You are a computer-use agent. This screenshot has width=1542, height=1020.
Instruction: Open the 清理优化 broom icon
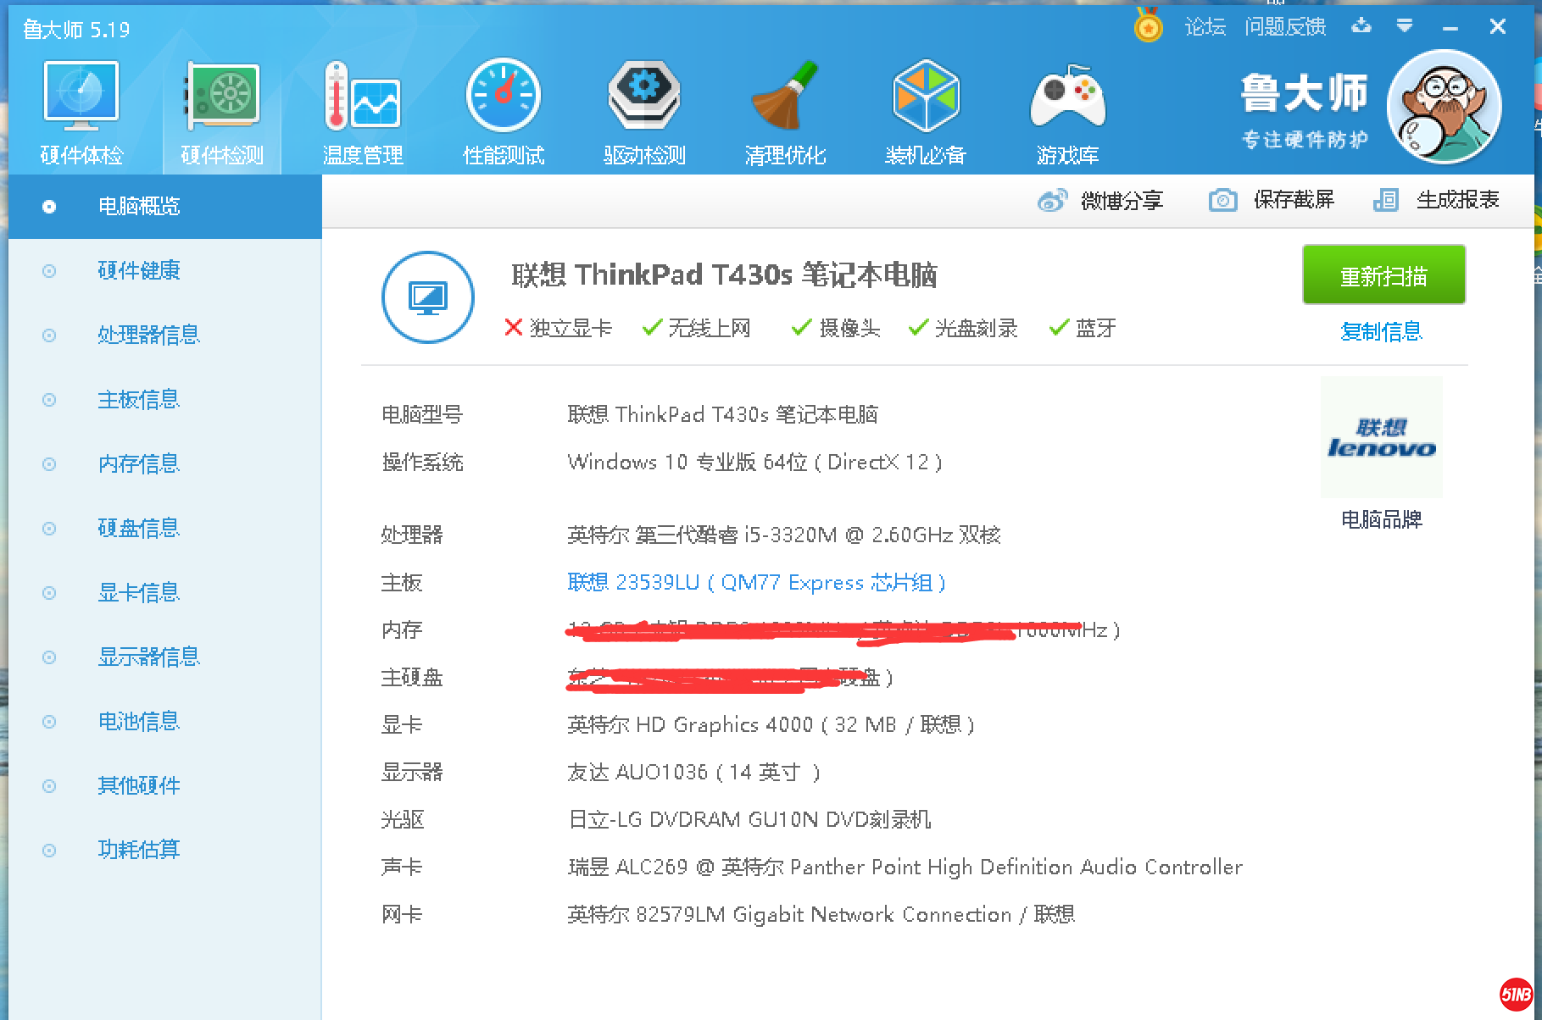[x=785, y=97]
